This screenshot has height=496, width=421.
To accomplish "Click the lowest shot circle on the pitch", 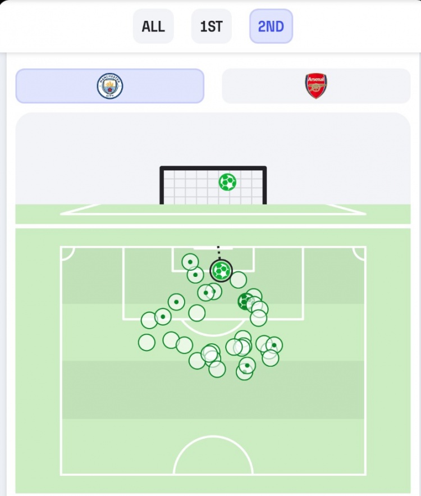I will point(244,372).
